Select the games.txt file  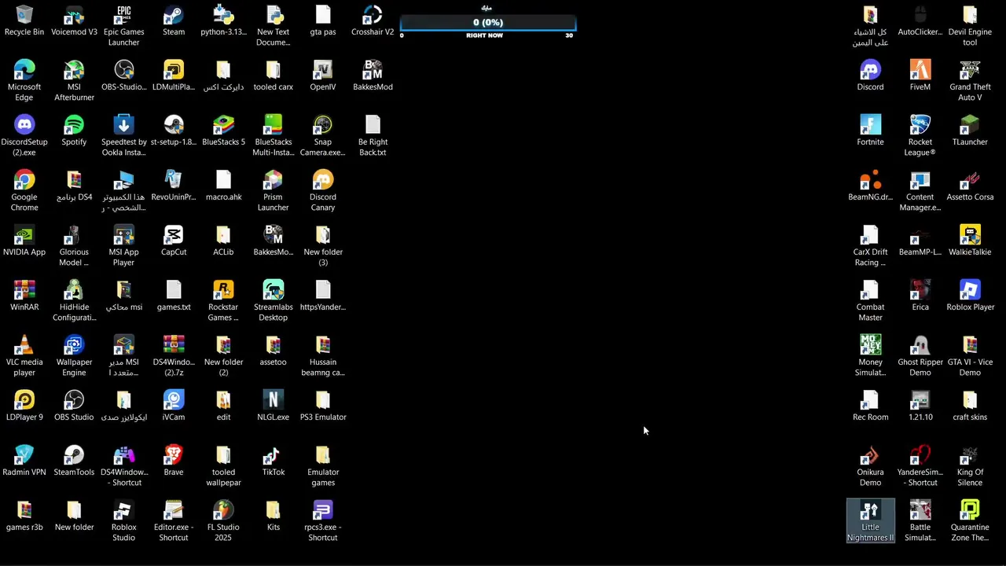(x=174, y=296)
